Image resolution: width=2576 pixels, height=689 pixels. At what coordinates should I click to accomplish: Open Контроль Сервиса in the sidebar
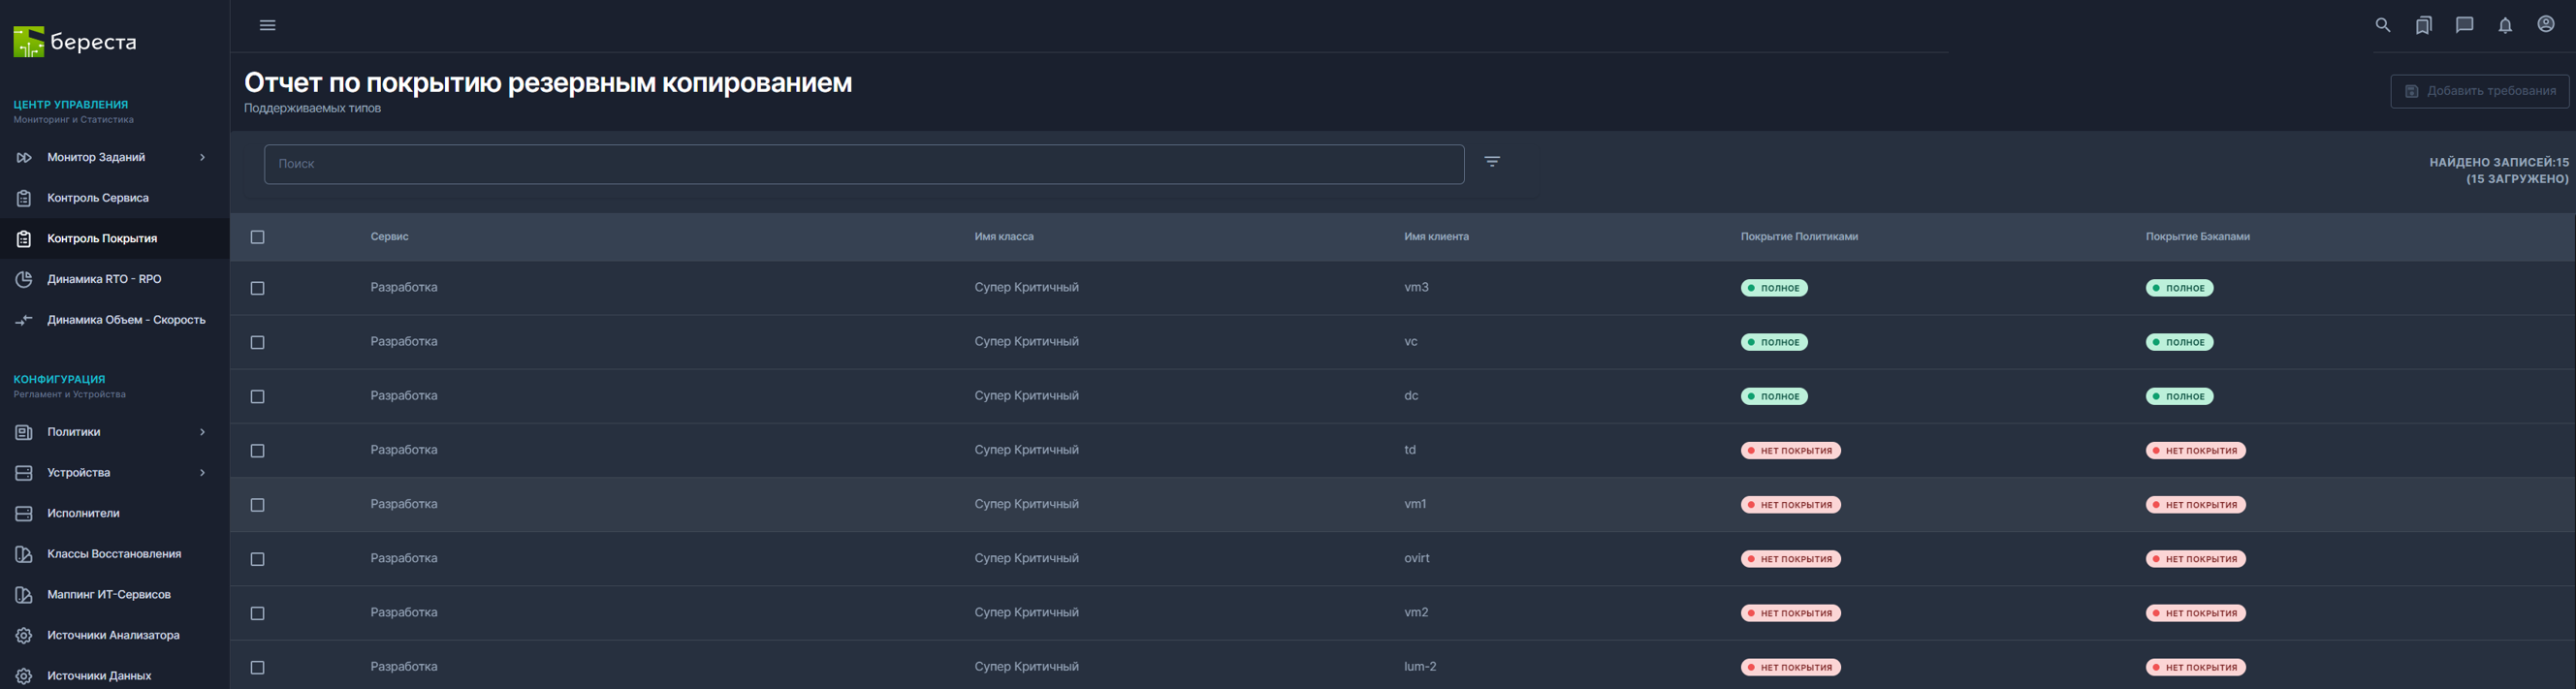[x=98, y=198]
